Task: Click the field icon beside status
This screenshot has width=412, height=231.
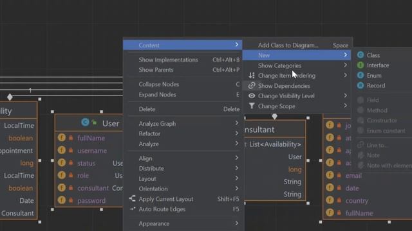Action: click(62, 162)
